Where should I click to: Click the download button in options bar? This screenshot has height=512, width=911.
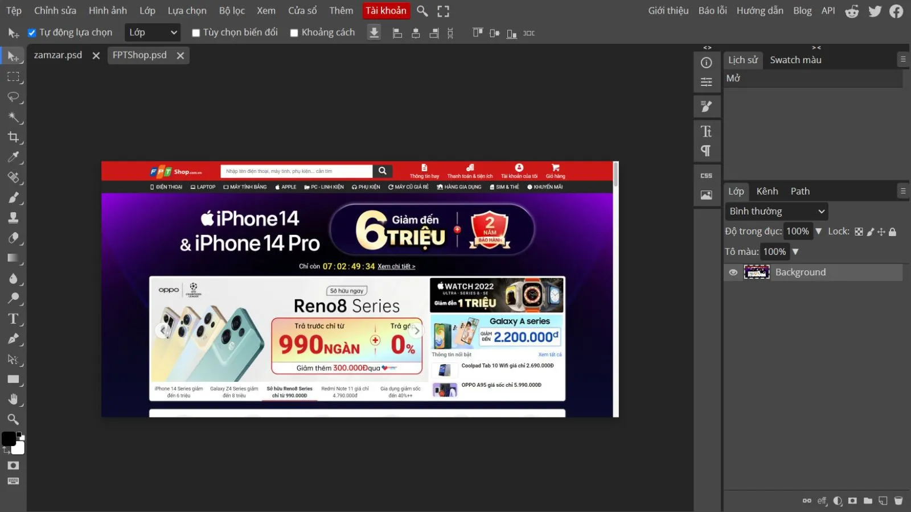[374, 33]
